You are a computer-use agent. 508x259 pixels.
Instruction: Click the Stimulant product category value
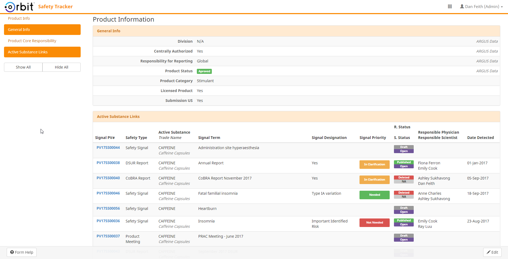pos(205,81)
